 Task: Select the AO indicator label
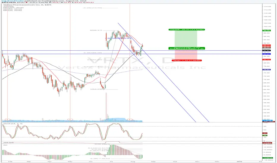click(x=5, y=145)
